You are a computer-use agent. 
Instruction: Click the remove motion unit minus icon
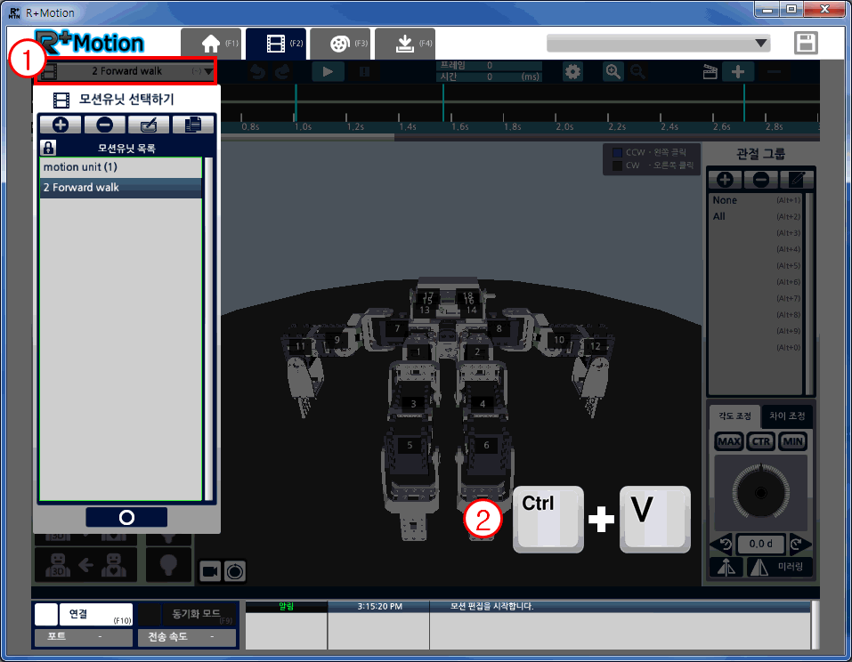(x=104, y=125)
